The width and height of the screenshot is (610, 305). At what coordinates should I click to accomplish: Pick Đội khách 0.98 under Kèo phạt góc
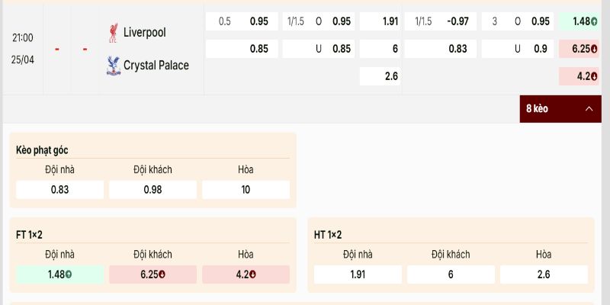click(152, 190)
